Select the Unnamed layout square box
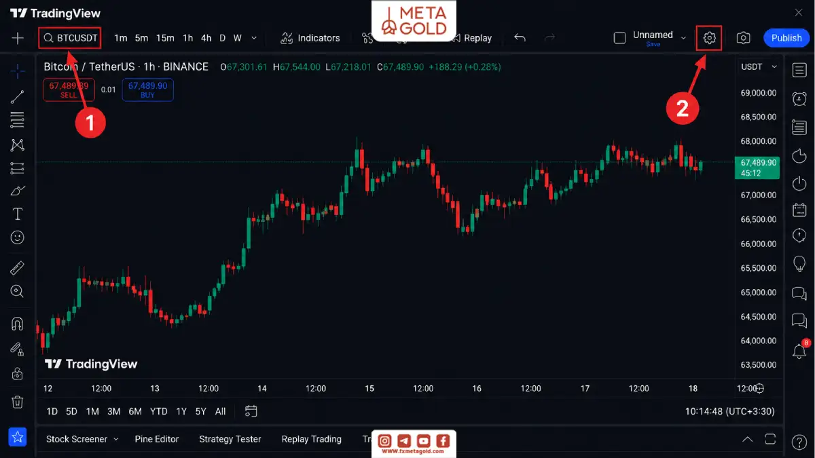The height and width of the screenshot is (458, 815). coord(619,38)
